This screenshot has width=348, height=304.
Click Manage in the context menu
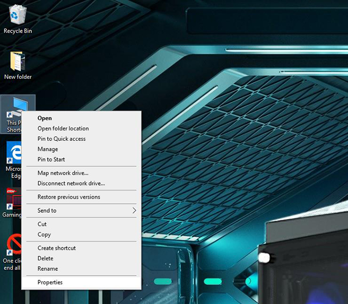point(48,149)
